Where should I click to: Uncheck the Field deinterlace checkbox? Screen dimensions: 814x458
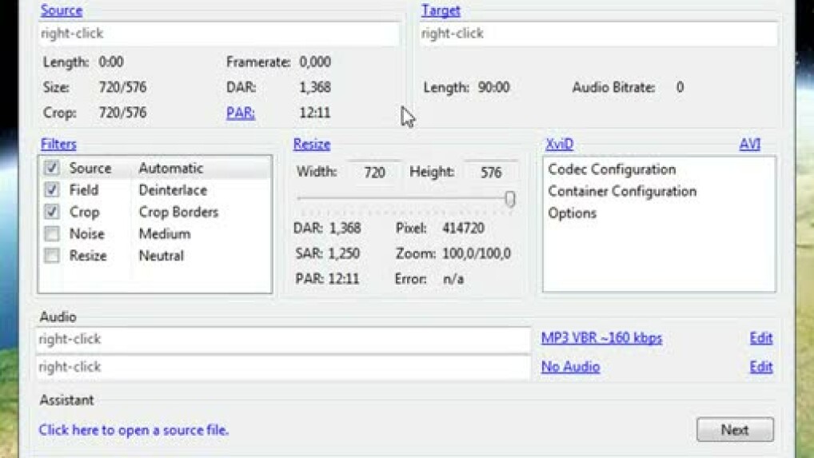52,190
